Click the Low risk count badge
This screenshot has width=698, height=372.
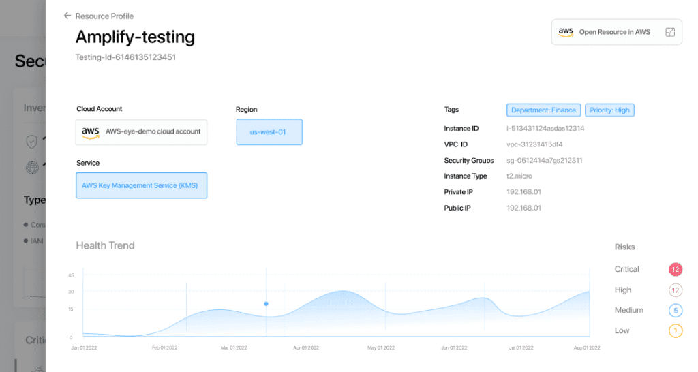[676, 330]
